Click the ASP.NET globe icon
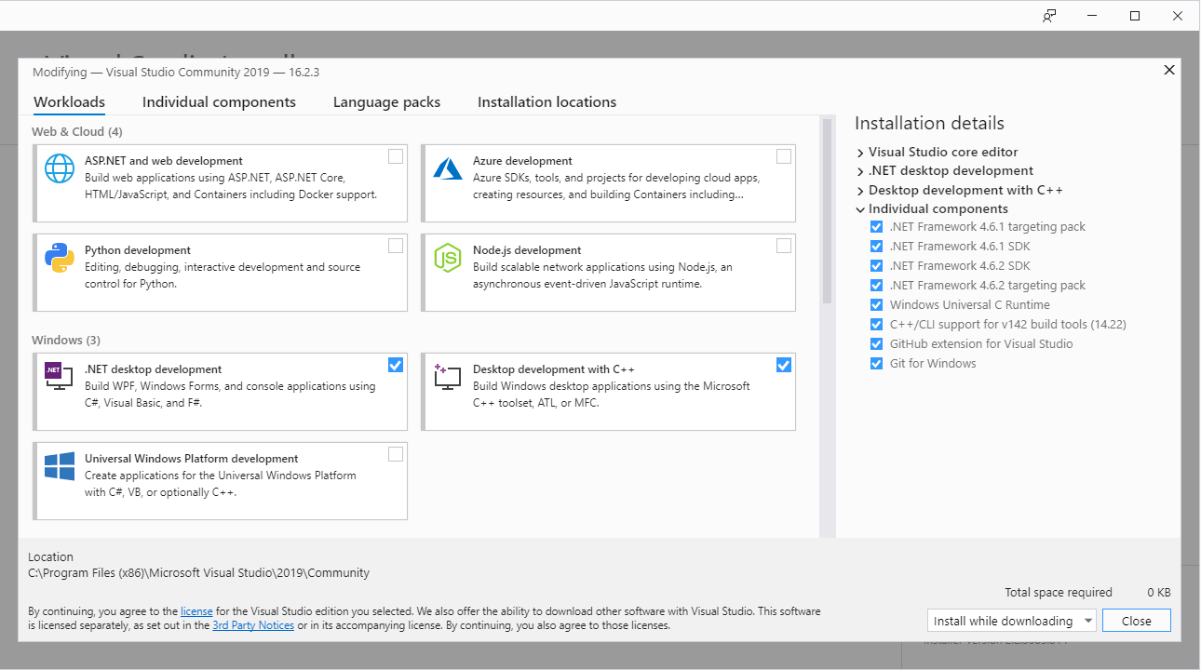 pos(60,168)
